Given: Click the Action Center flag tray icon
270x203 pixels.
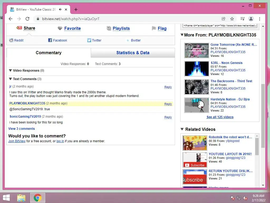Looking at the screenshot, I should point(233,198).
